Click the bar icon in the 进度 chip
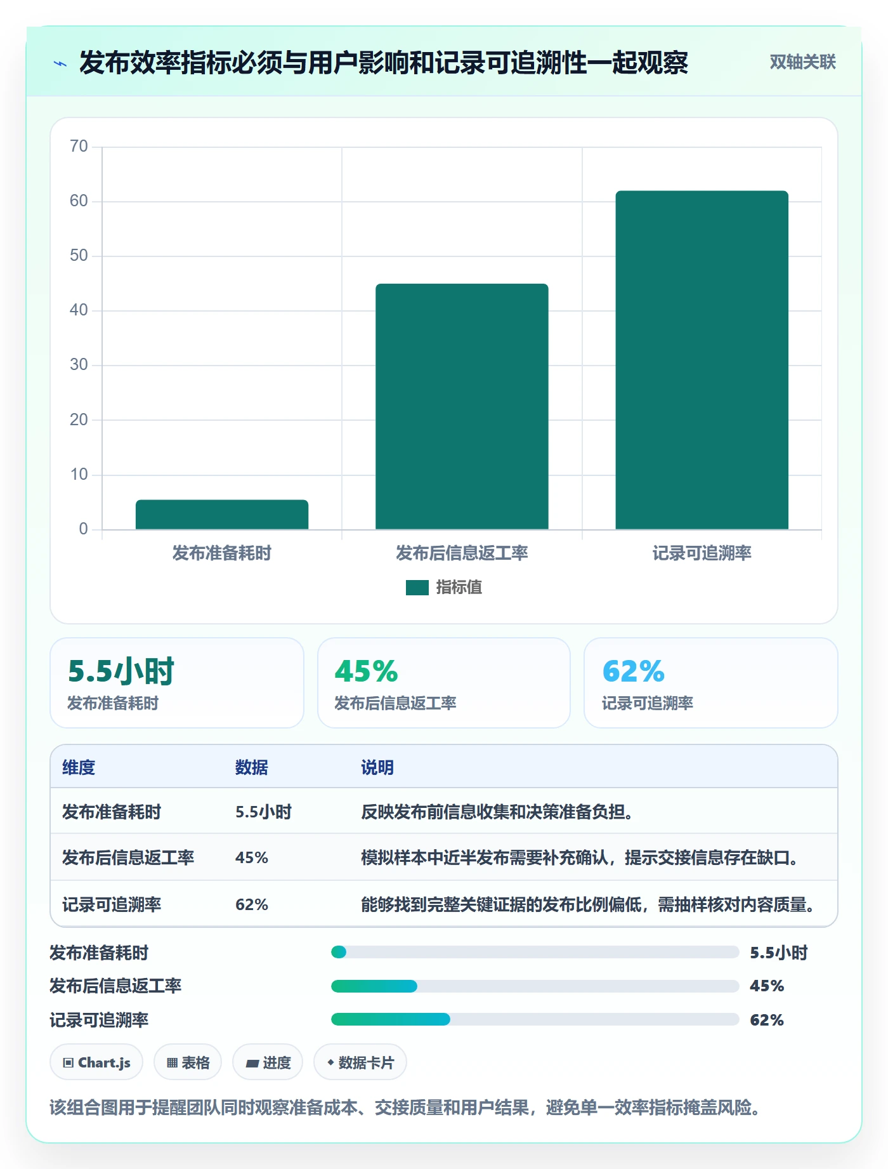Image resolution: width=888 pixels, height=1169 pixels. tap(252, 1064)
